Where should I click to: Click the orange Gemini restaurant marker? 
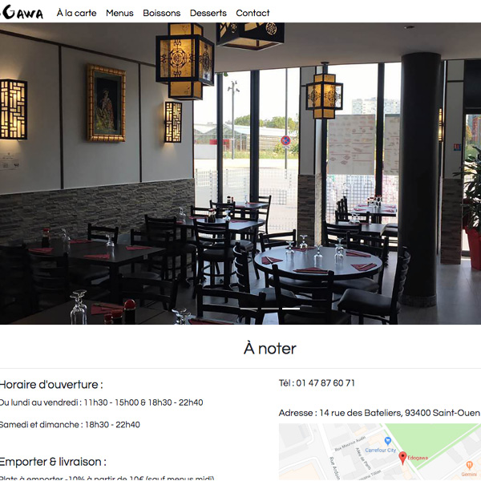[469, 465]
